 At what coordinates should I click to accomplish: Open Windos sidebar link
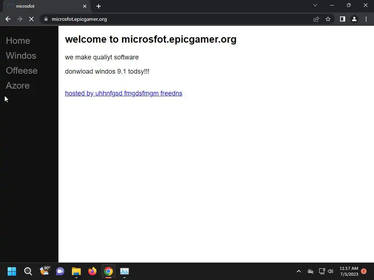click(x=21, y=56)
